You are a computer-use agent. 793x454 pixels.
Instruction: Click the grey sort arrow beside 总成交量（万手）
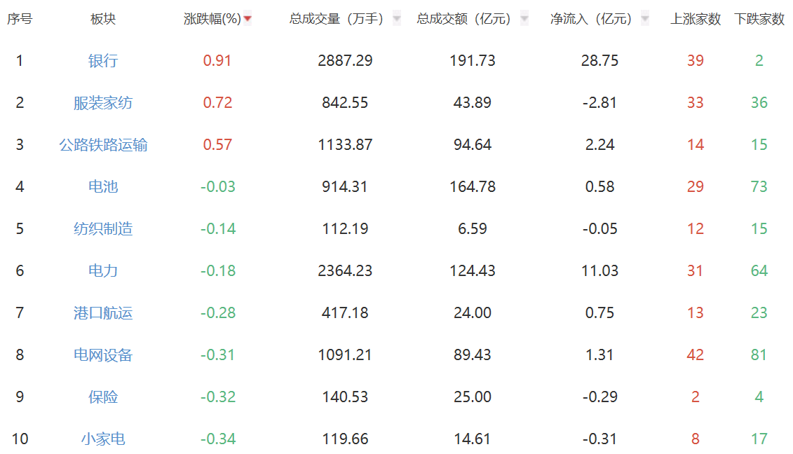(x=397, y=19)
